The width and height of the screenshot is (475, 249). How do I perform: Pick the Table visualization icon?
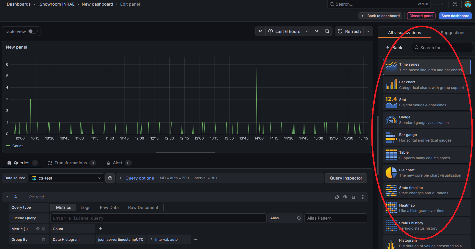coord(391,155)
